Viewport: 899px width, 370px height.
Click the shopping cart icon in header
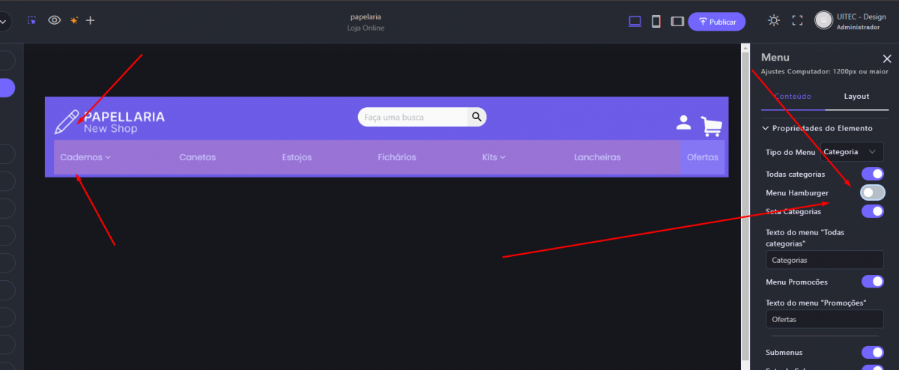(712, 127)
